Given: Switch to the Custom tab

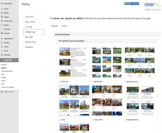Looking at the screenshot, I should [x=64, y=26].
